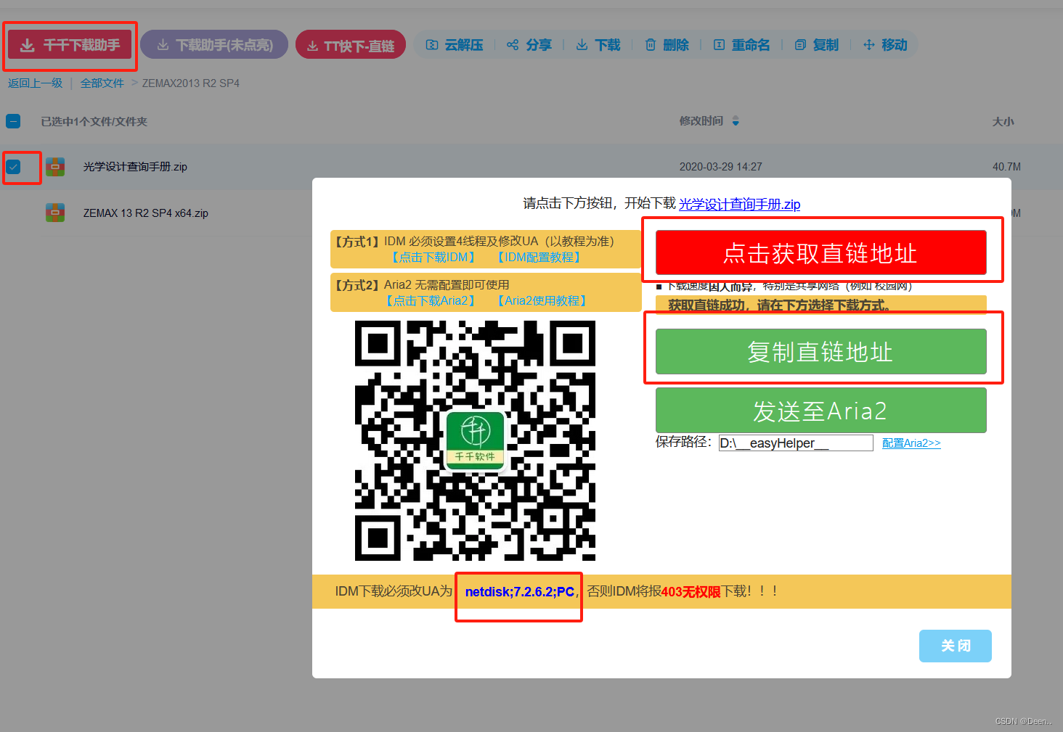Click the 2020-03-29 14:27 modified time
This screenshot has width=1063, height=732.
(x=720, y=167)
